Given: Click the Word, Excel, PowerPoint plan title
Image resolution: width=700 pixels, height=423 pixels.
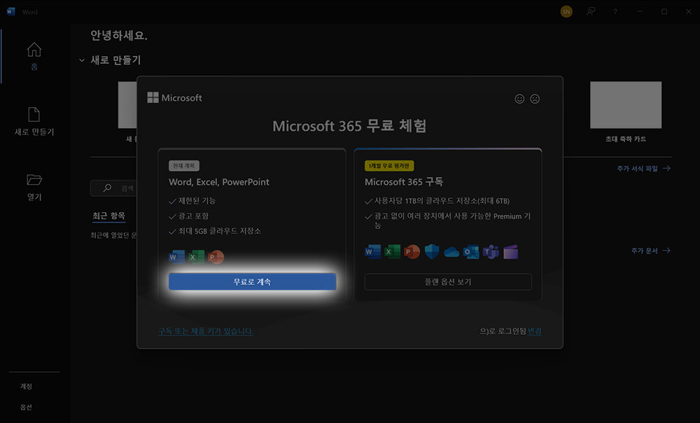Looking at the screenshot, I should (x=218, y=182).
